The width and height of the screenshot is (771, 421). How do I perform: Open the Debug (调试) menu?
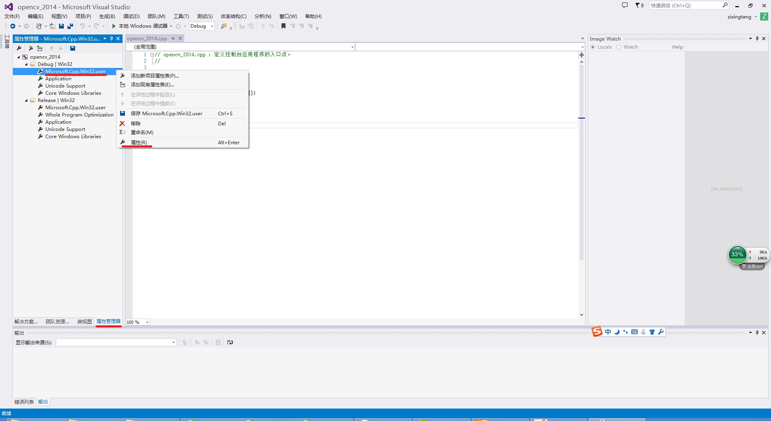[x=131, y=16]
